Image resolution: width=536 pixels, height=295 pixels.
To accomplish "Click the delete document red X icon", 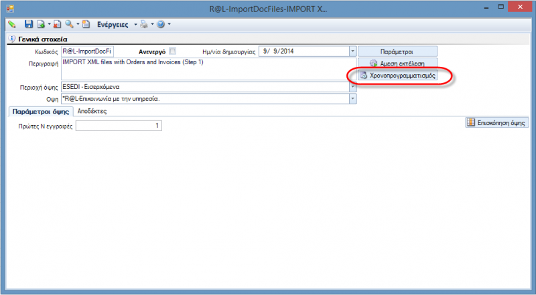I will tap(57, 24).
